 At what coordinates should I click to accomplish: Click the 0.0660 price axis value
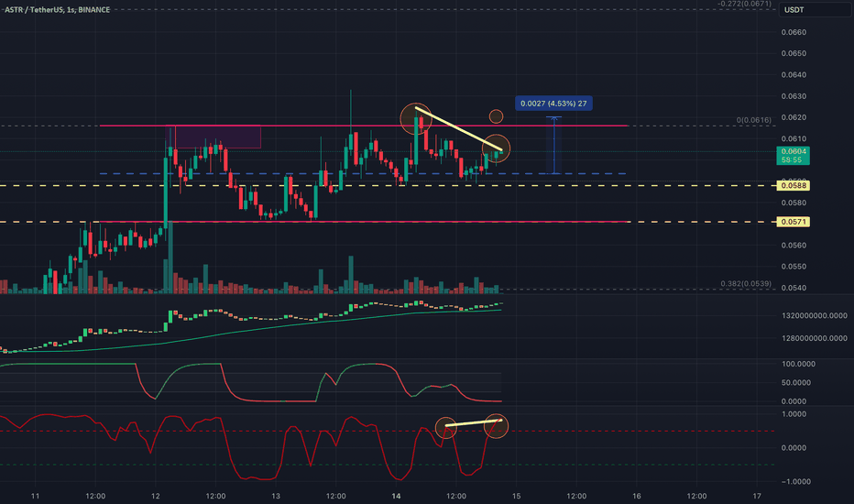[794, 32]
